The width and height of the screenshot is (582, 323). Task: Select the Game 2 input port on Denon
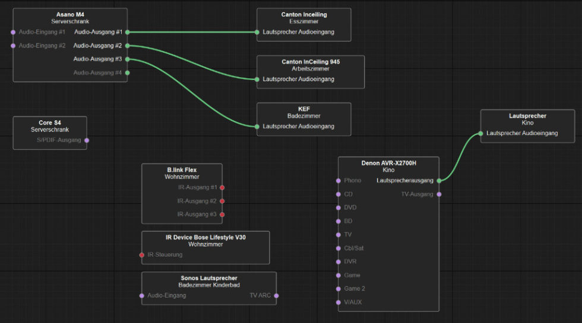coord(339,289)
